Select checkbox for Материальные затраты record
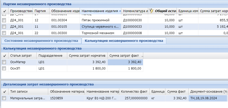Image resolution: width=228 pixels, height=108 pixels. click(x=4, y=98)
